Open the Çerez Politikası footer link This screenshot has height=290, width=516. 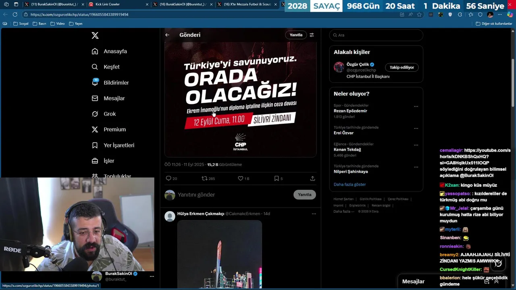pyautogui.click(x=398, y=199)
